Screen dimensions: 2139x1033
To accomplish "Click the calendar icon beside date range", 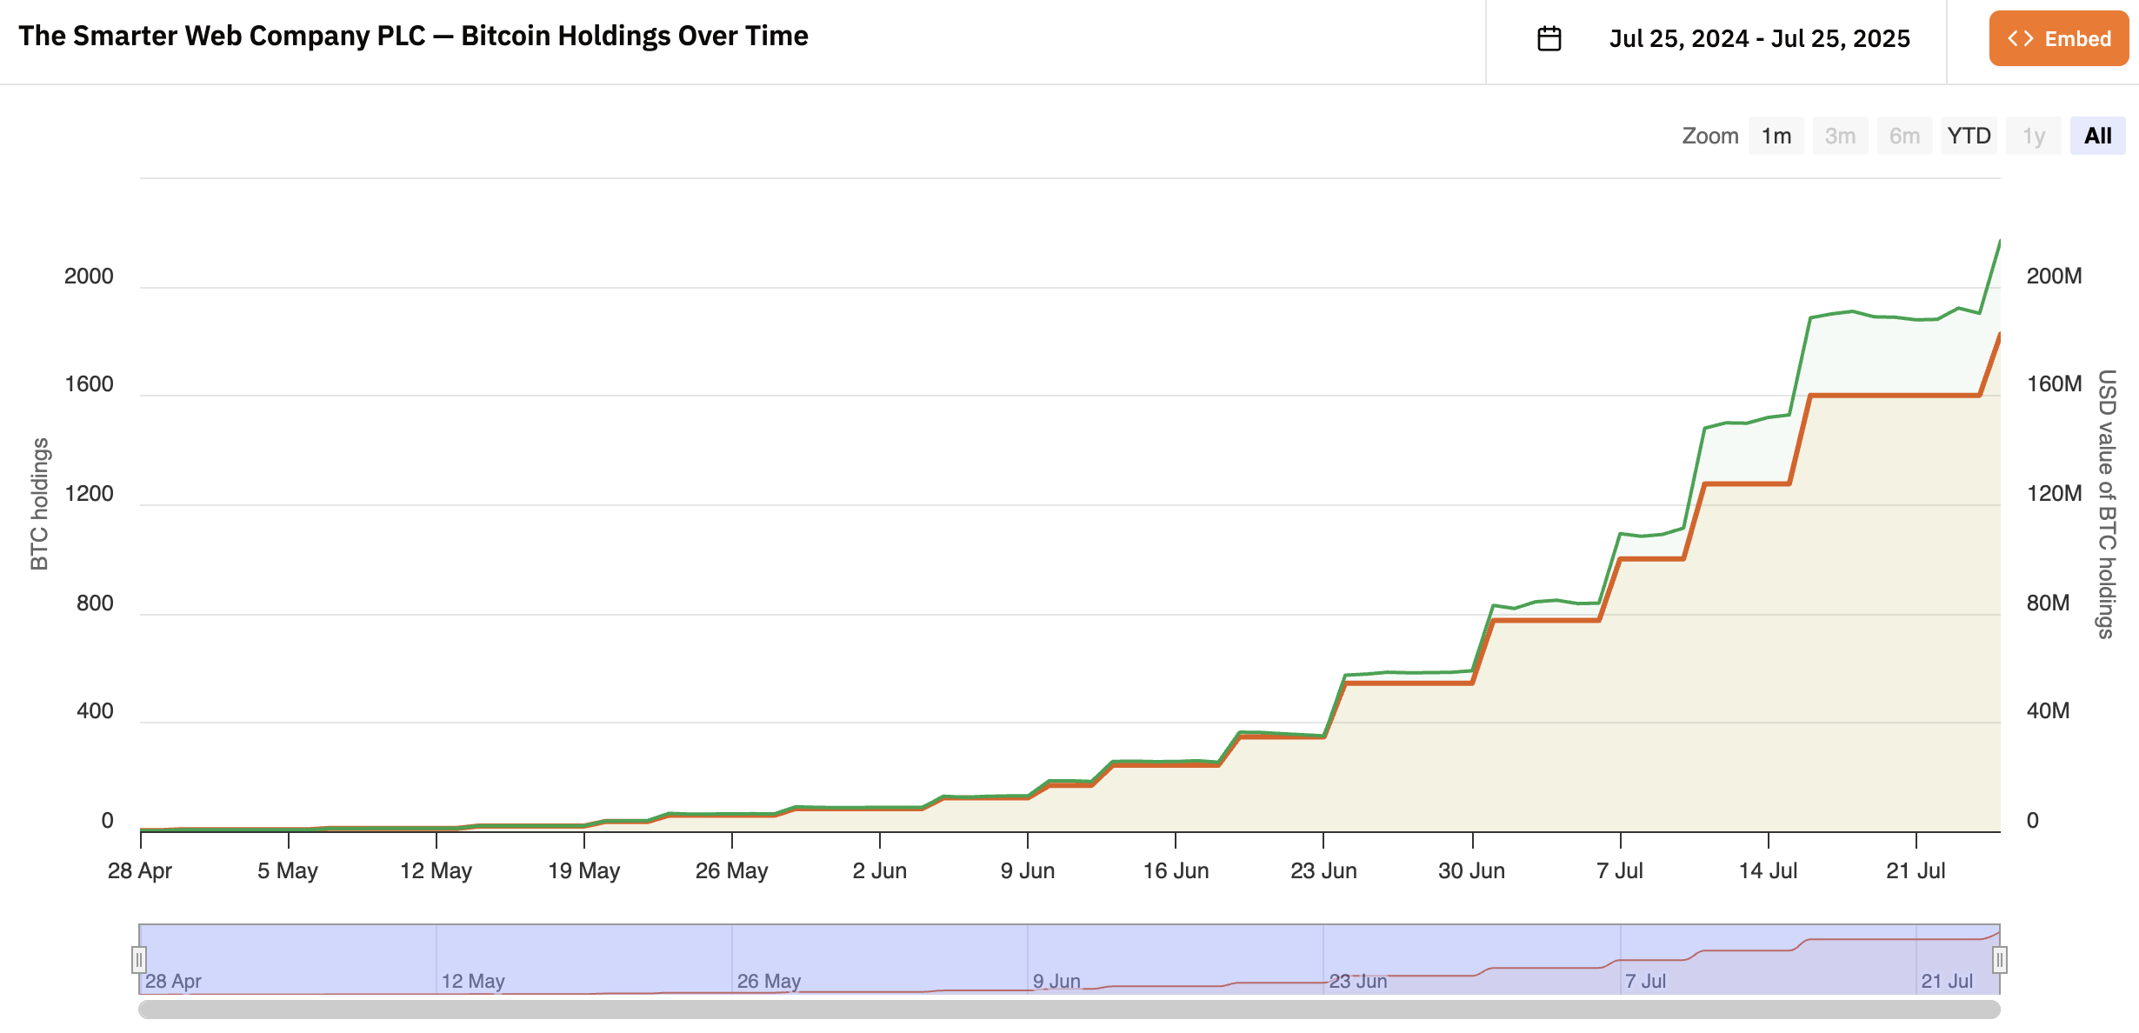I will click(x=1549, y=39).
